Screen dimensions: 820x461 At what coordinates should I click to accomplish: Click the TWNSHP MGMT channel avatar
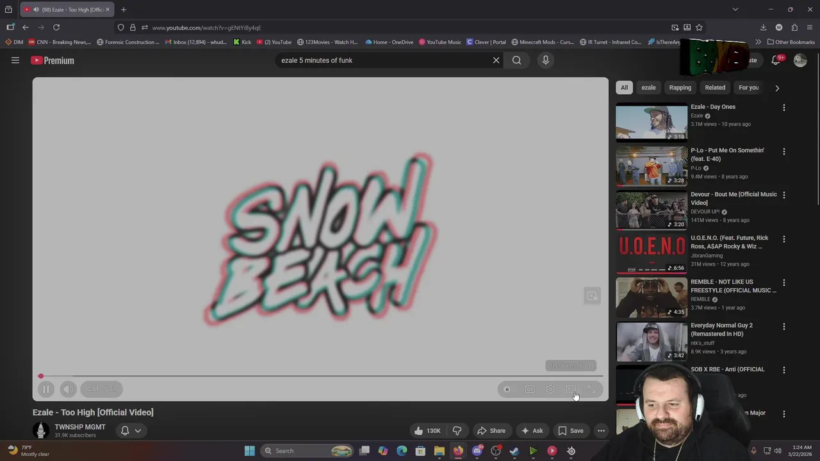tap(41, 430)
